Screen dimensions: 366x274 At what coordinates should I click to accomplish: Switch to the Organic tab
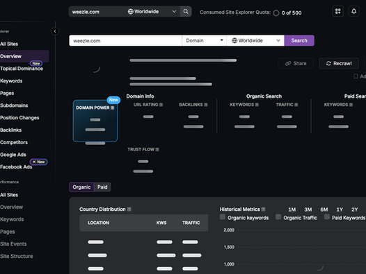pos(81,187)
